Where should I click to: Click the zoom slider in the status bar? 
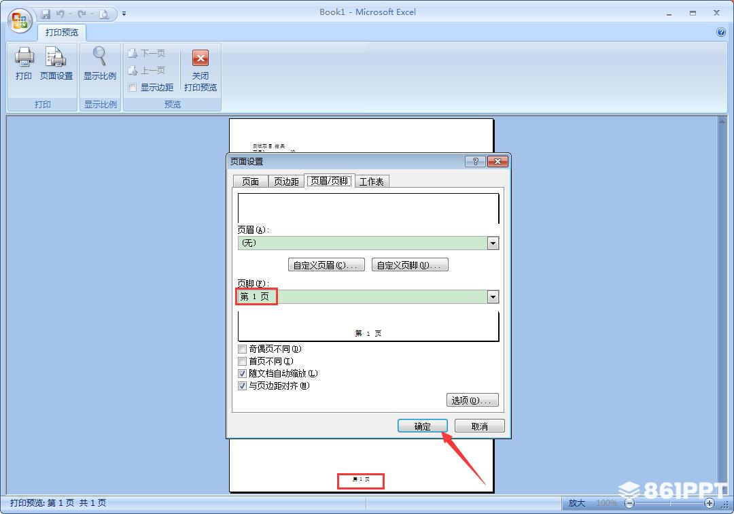670,503
